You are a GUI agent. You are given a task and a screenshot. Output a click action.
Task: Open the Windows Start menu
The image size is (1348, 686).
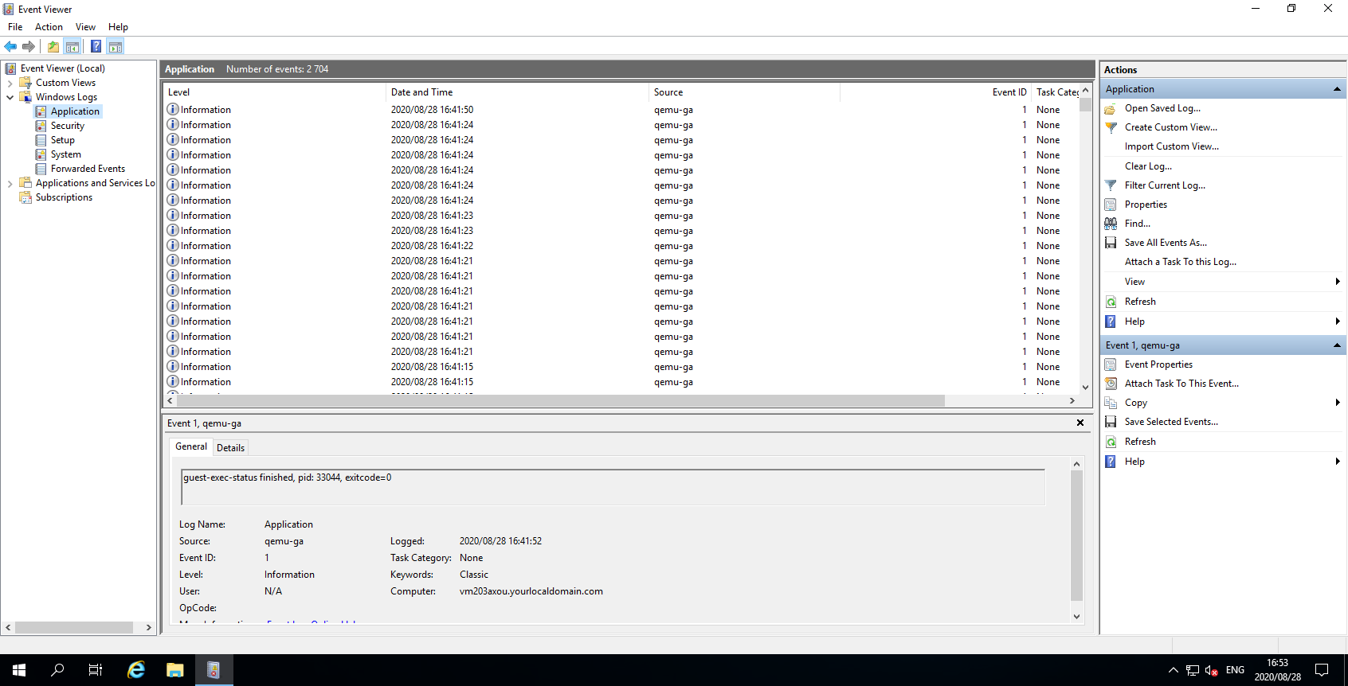coord(19,670)
